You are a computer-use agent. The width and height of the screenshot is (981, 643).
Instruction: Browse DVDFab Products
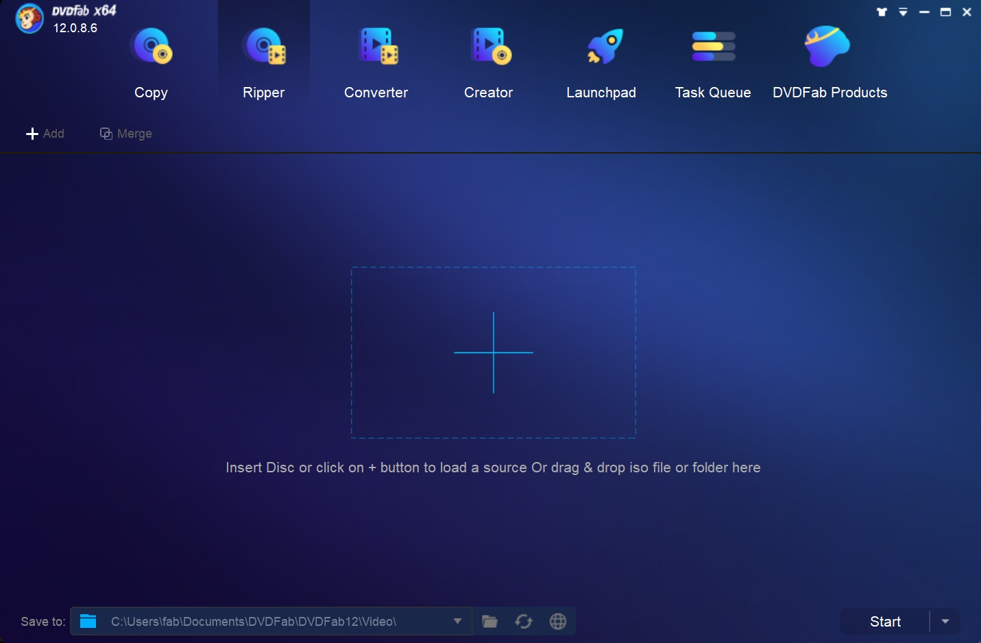tap(829, 62)
